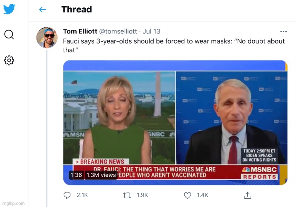The height and width of the screenshot is (207, 297).
Task: Click the 1.9K retweets count
Action: click(x=142, y=195)
